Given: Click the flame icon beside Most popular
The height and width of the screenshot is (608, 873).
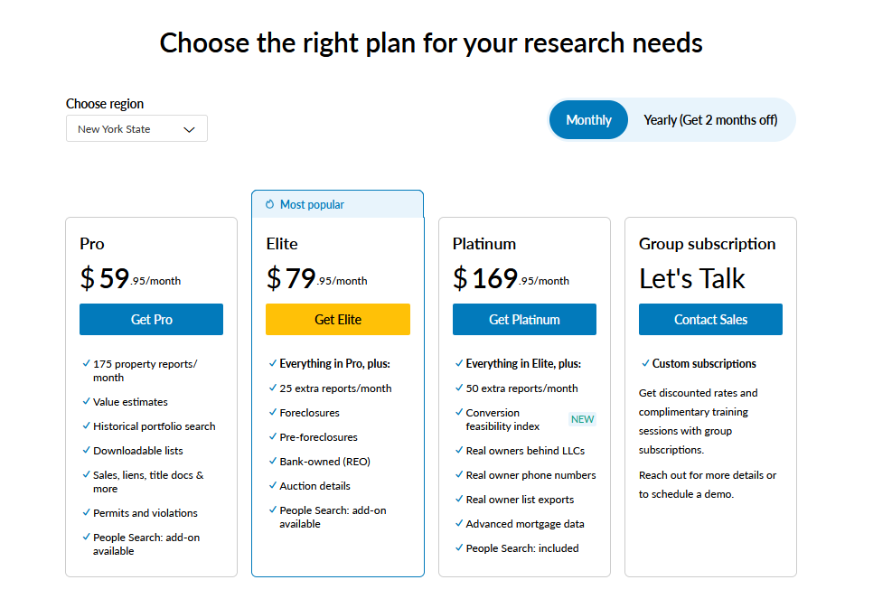Looking at the screenshot, I should point(269,204).
